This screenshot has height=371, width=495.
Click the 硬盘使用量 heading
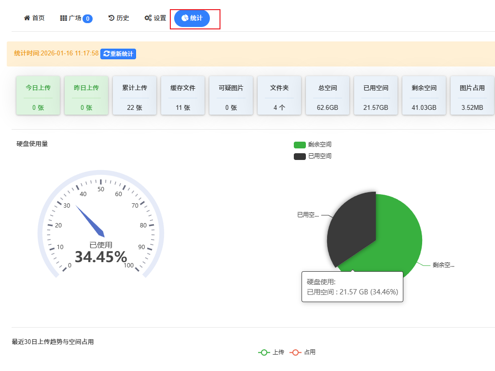[32, 144]
